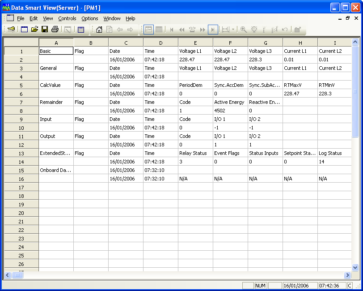This screenshot has width=363, height=291.
Task: Open a new window using toolbar icon
Action: (x=24, y=30)
